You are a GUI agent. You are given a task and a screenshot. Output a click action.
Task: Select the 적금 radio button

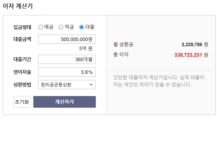61,27
